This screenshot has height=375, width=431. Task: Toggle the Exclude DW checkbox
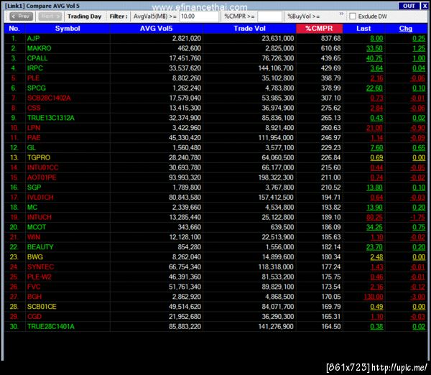pyautogui.click(x=353, y=17)
